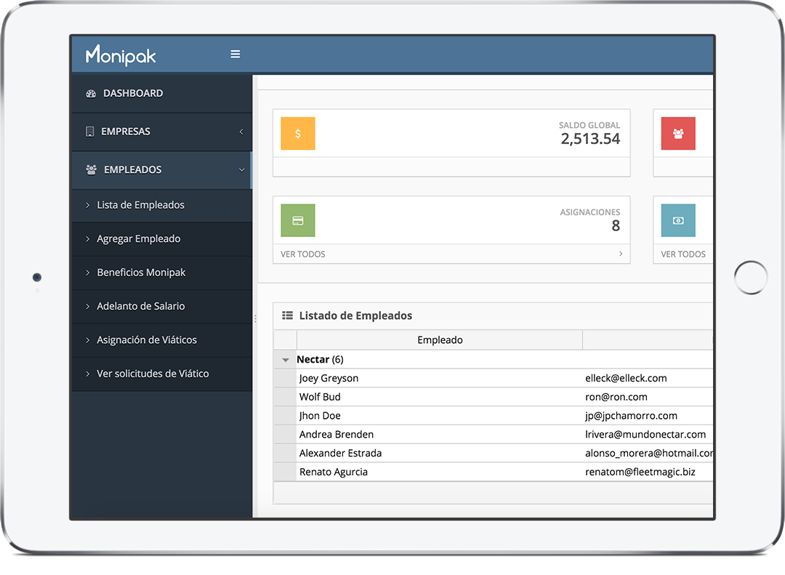Select the Renato Agurcia row
Image resolution: width=785 pixels, height=575 pixels.
[x=493, y=472]
